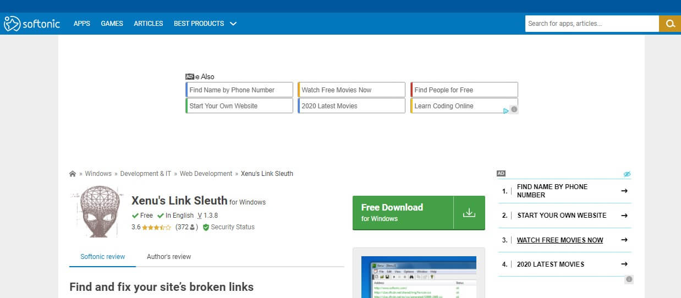Click the Learn Coding Online banner link
The image size is (681, 298).
(x=464, y=106)
